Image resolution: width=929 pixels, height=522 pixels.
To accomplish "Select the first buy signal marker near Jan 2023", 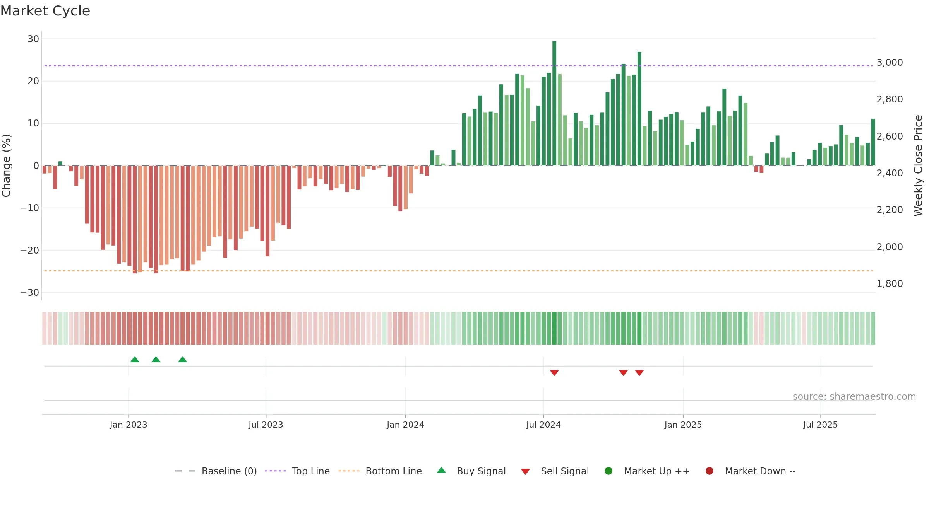I will tap(135, 360).
